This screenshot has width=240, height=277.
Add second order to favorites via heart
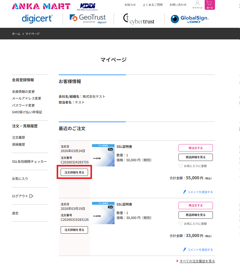click(181, 224)
